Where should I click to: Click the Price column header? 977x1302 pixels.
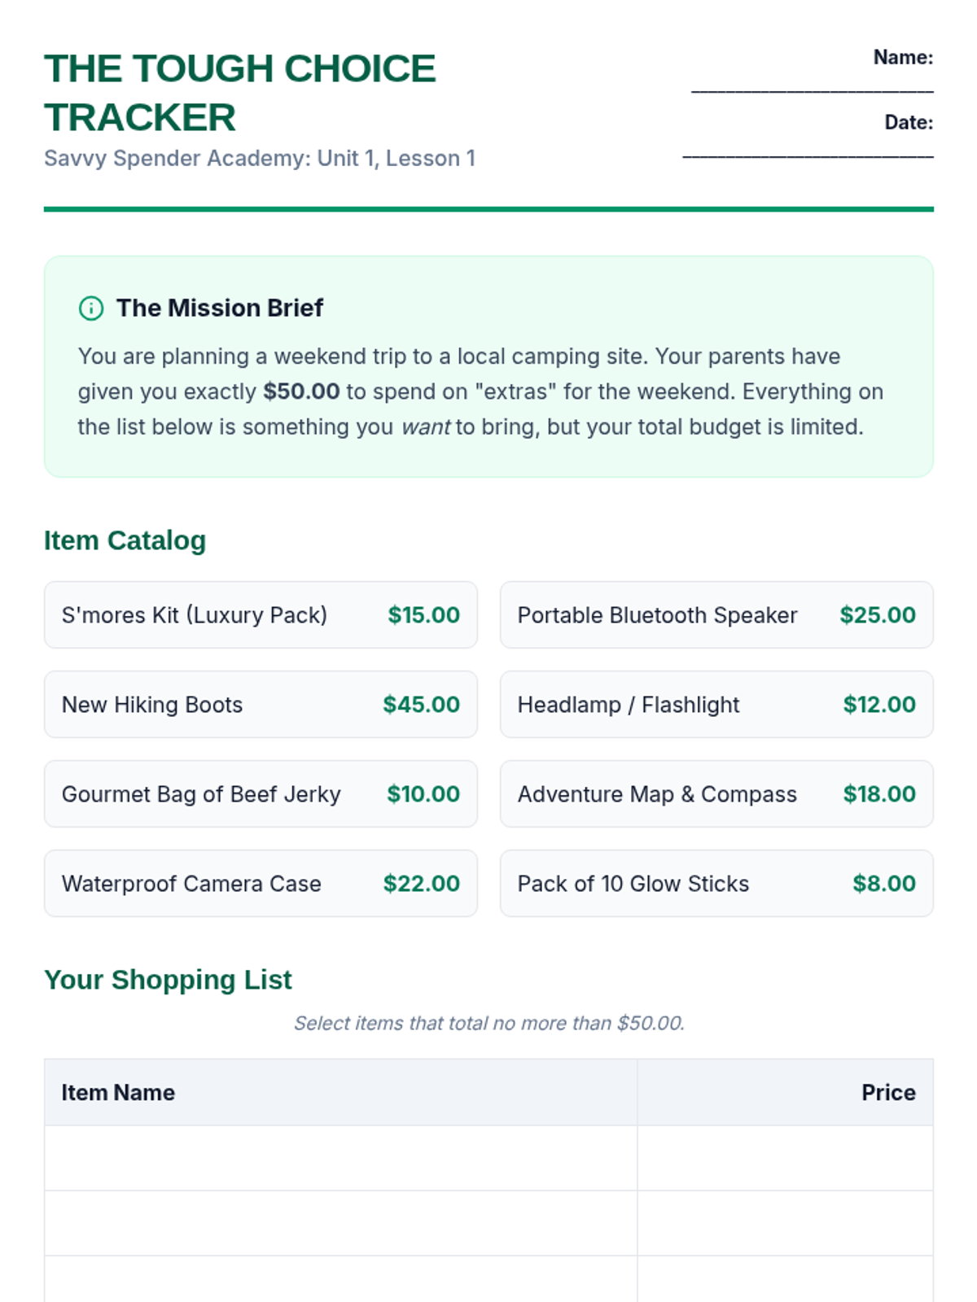[887, 1093]
